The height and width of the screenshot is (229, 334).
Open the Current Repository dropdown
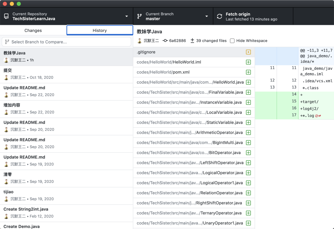coord(67,16)
